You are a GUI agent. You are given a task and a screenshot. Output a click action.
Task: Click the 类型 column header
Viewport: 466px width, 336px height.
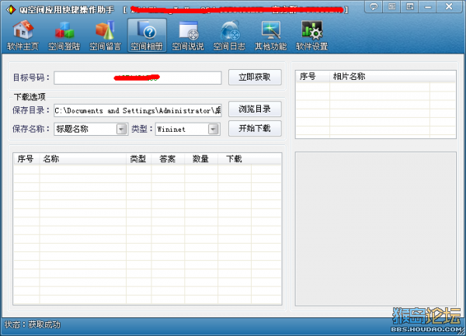pyautogui.click(x=138, y=159)
